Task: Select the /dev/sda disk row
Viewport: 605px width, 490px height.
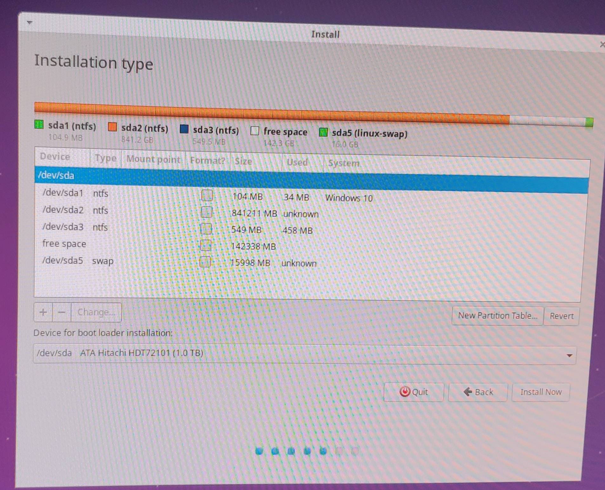Action: [311, 180]
